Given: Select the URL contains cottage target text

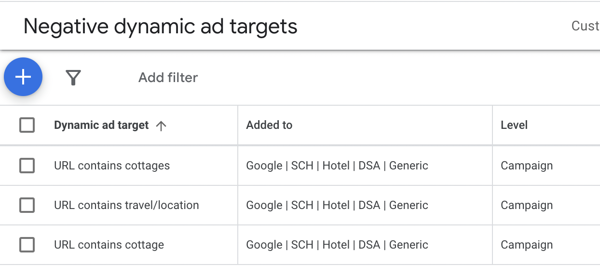Looking at the screenshot, I should click(109, 245).
